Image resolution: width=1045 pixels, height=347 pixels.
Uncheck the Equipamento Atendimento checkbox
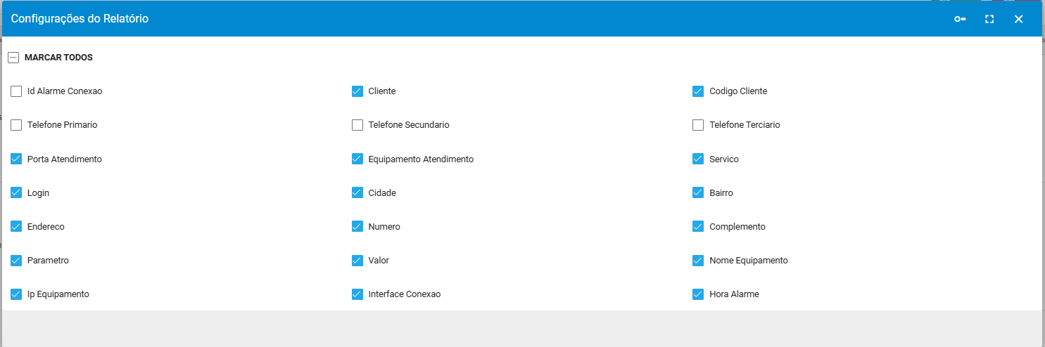(357, 159)
